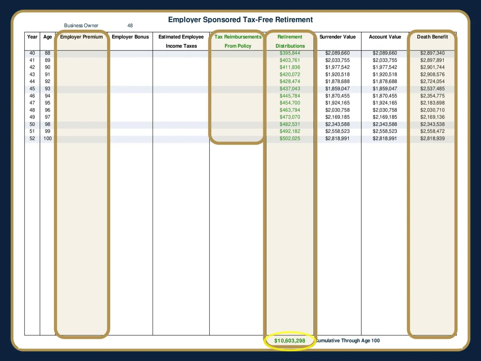Click death benefit value $2,537,485
Viewport: 481px width, 361px height.
432,89
